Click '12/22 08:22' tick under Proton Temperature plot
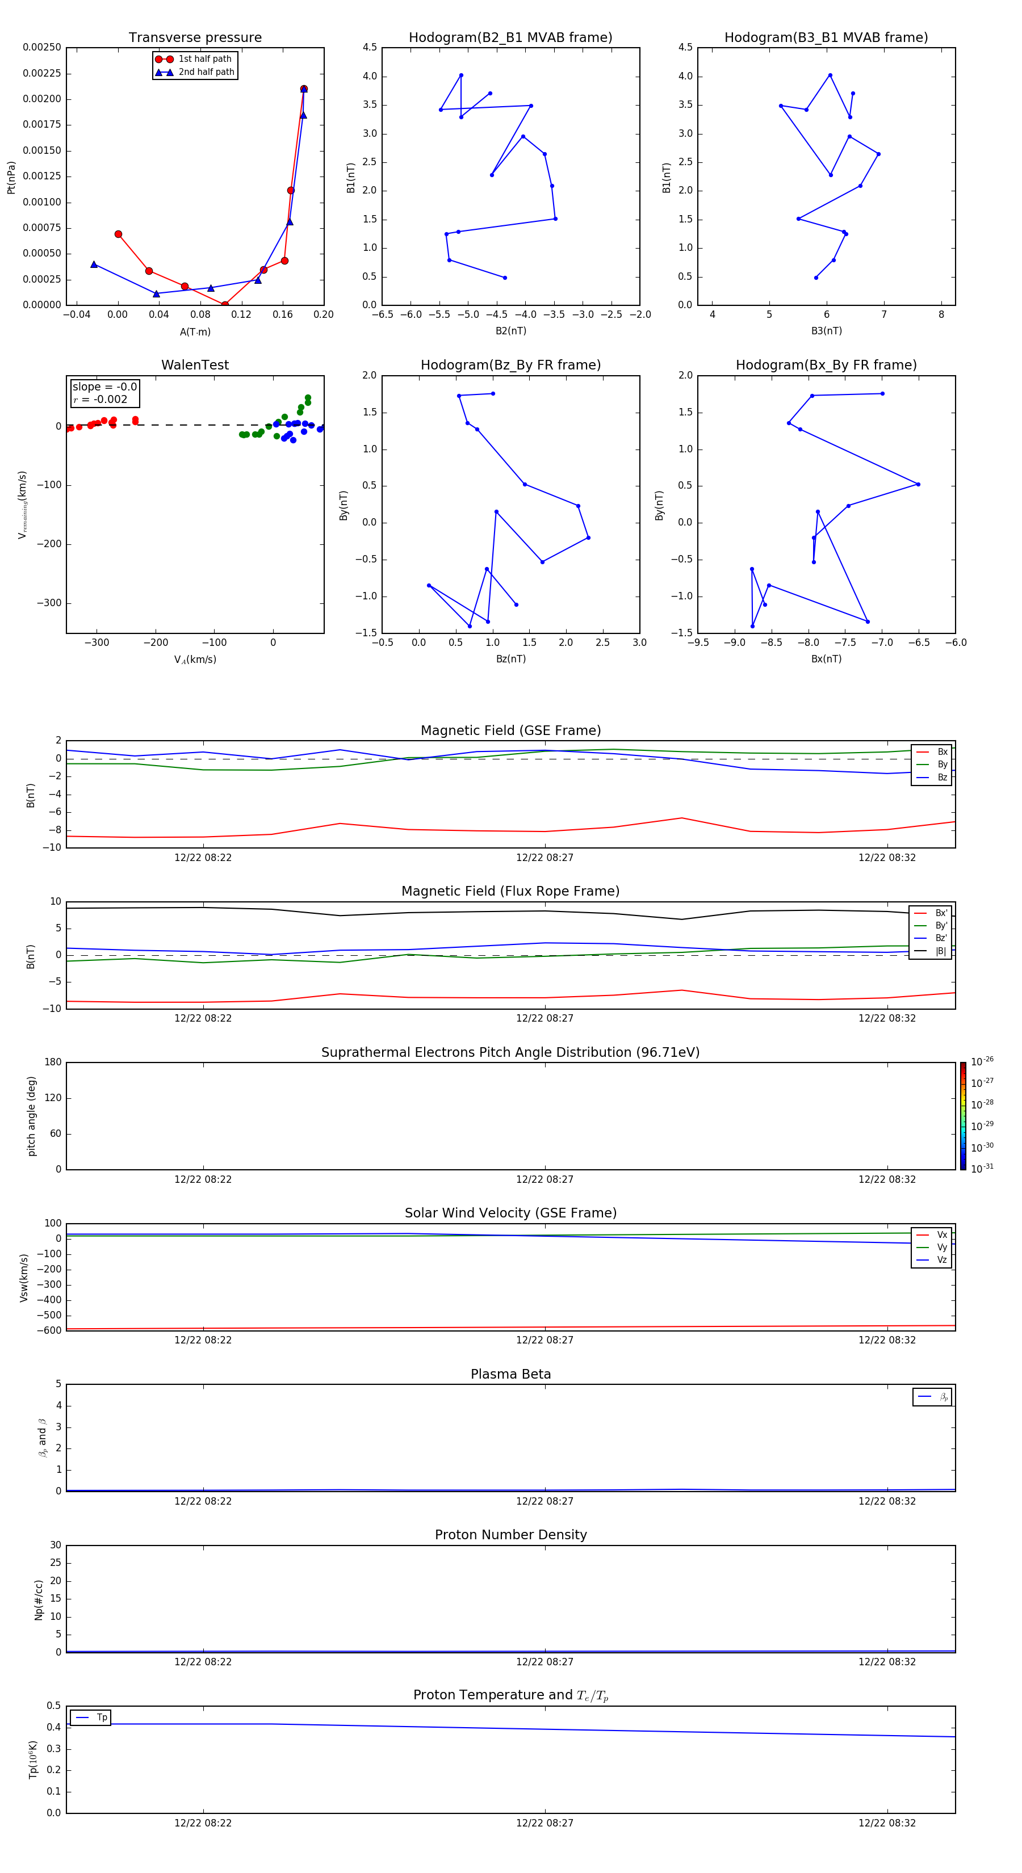Screen dimensions: 1022x1873 click(x=203, y=1823)
